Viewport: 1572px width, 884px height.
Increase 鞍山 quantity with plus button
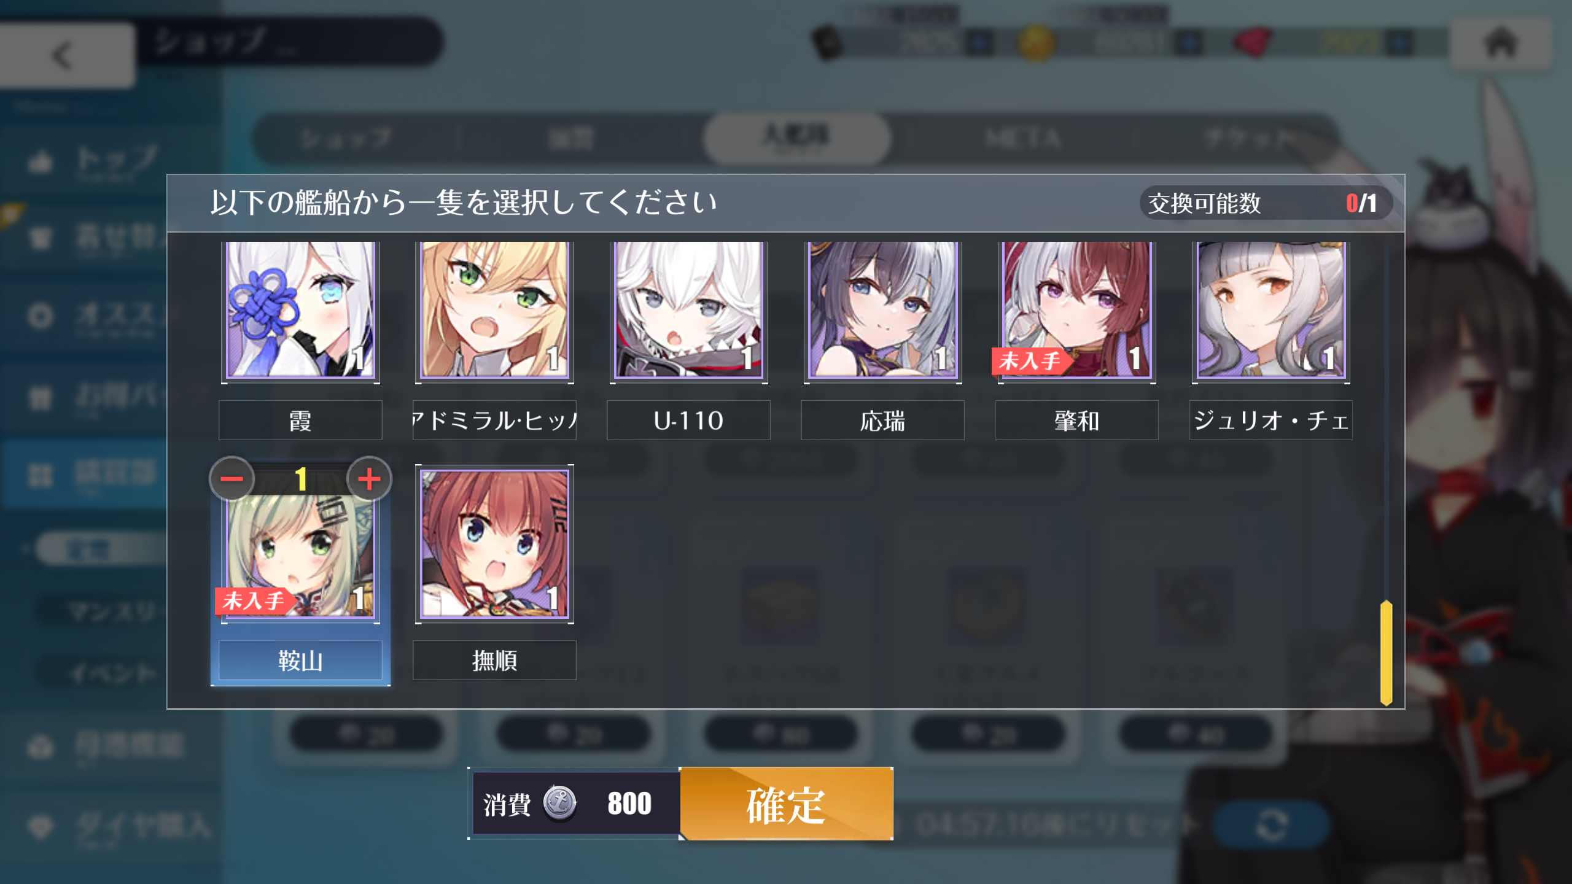(369, 479)
